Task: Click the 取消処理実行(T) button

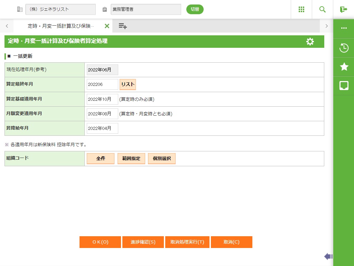Action: [187, 242]
